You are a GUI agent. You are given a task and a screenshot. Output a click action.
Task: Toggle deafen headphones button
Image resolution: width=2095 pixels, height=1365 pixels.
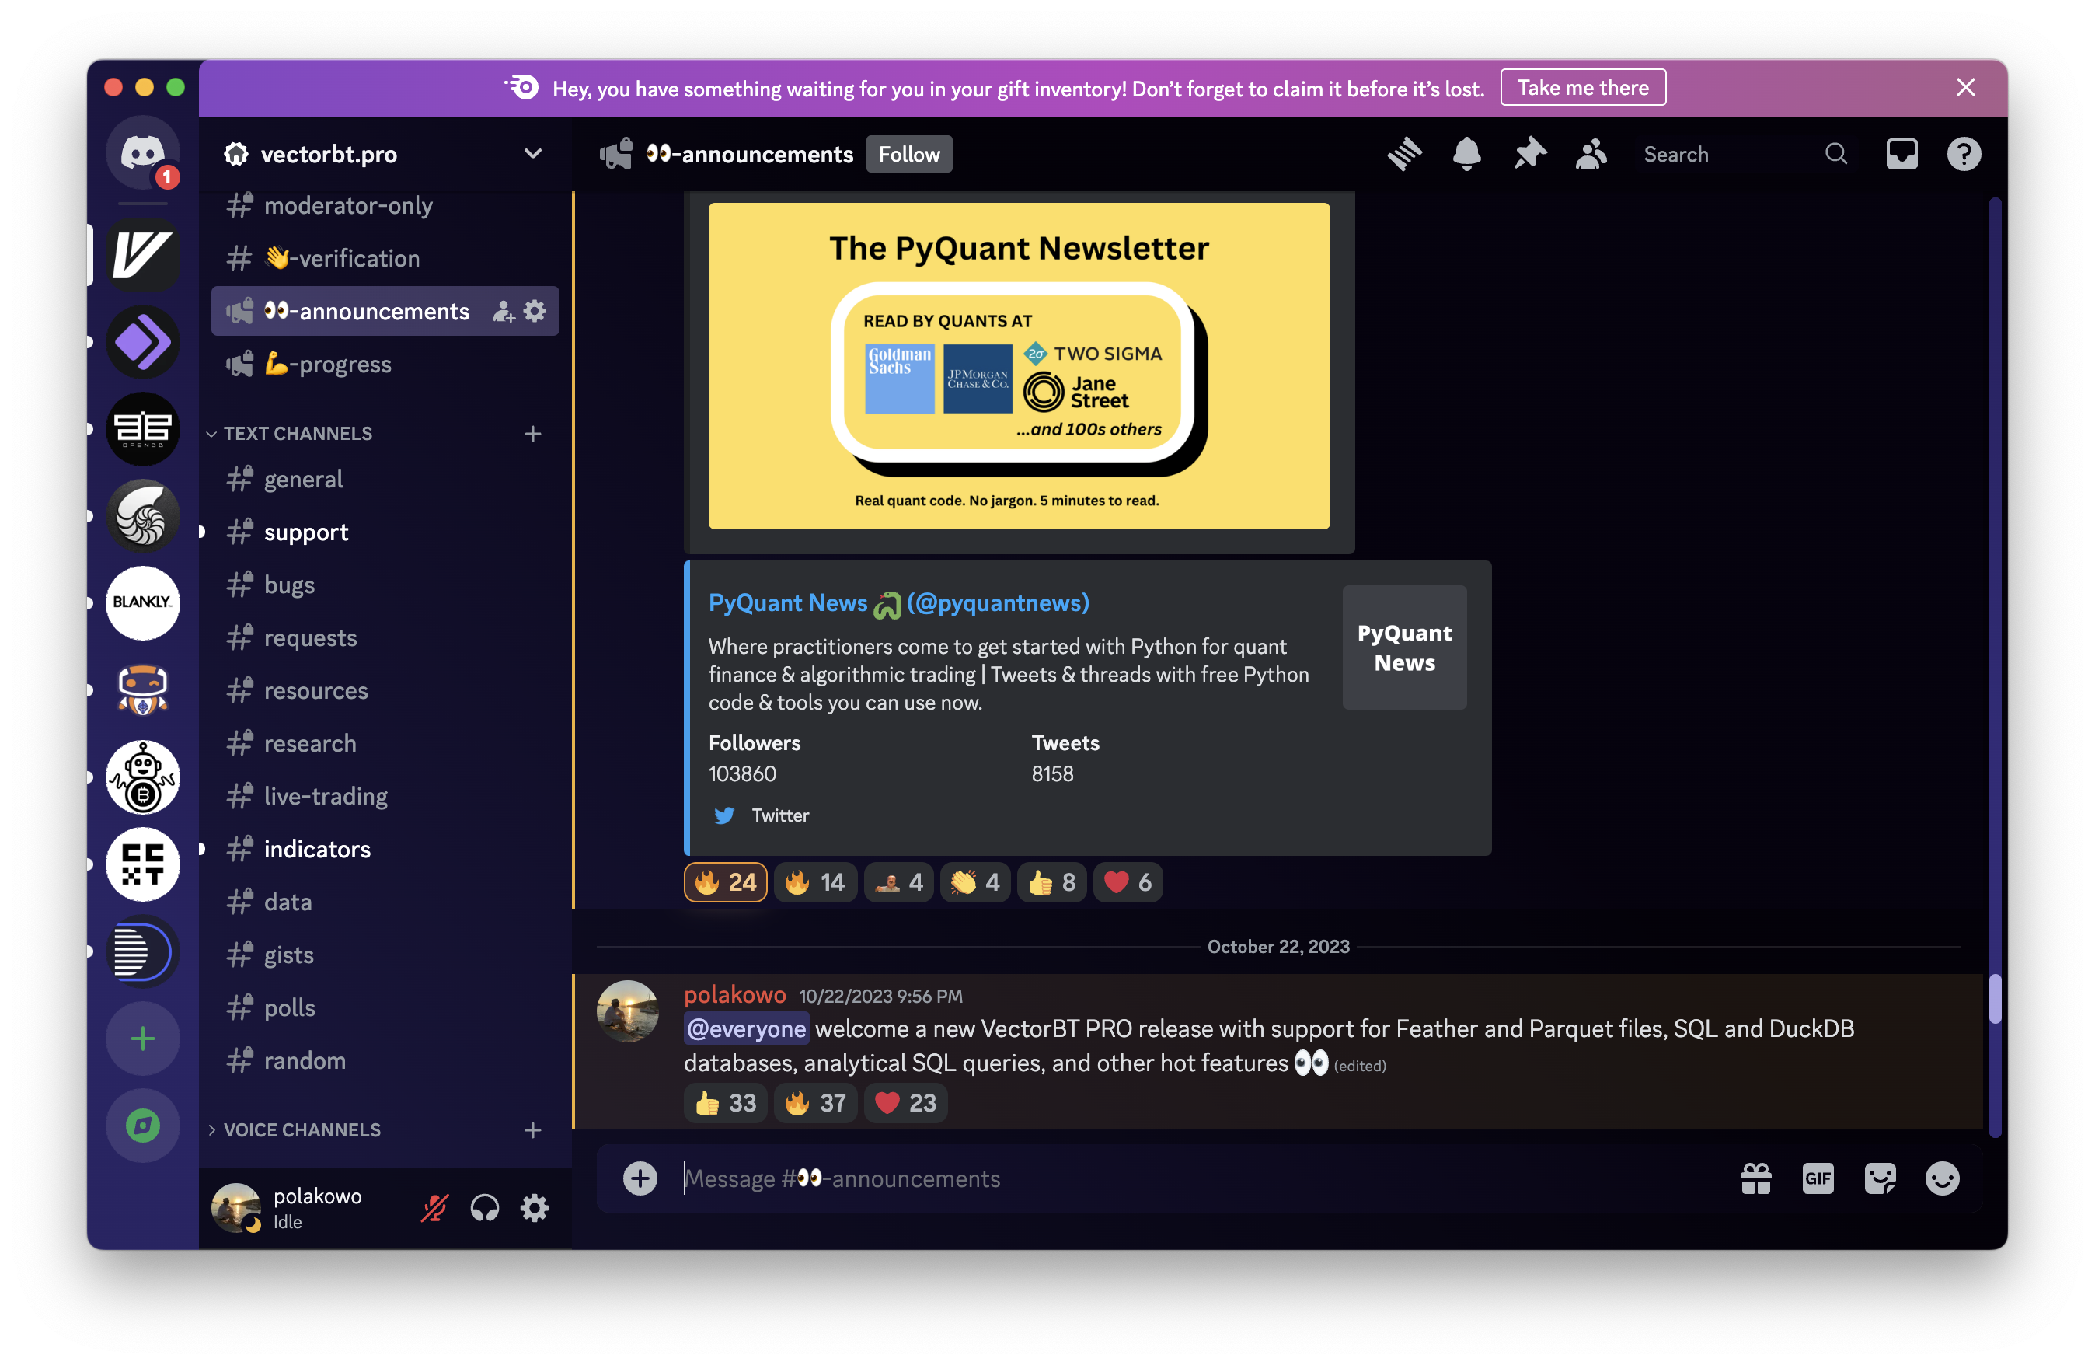[484, 1207]
